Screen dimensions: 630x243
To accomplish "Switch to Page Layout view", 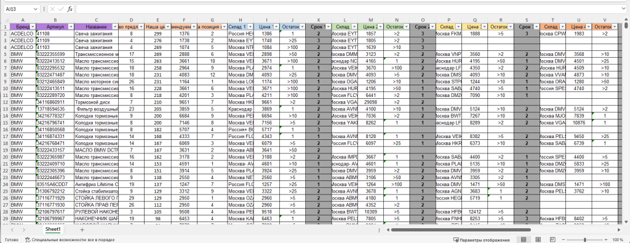I will [538, 240].
